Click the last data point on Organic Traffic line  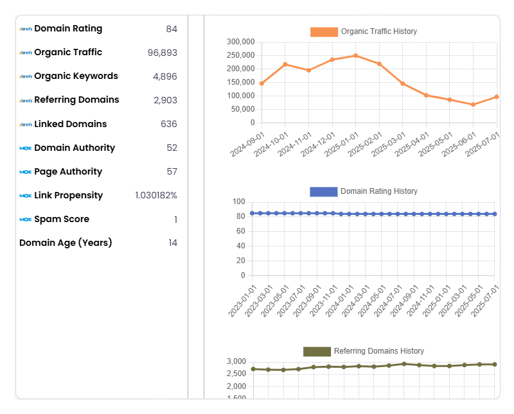tap(496, 97)
